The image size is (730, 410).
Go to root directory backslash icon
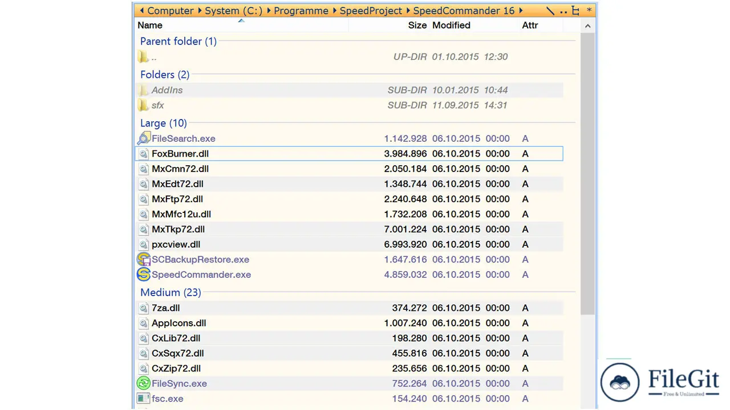pos(550,11)
